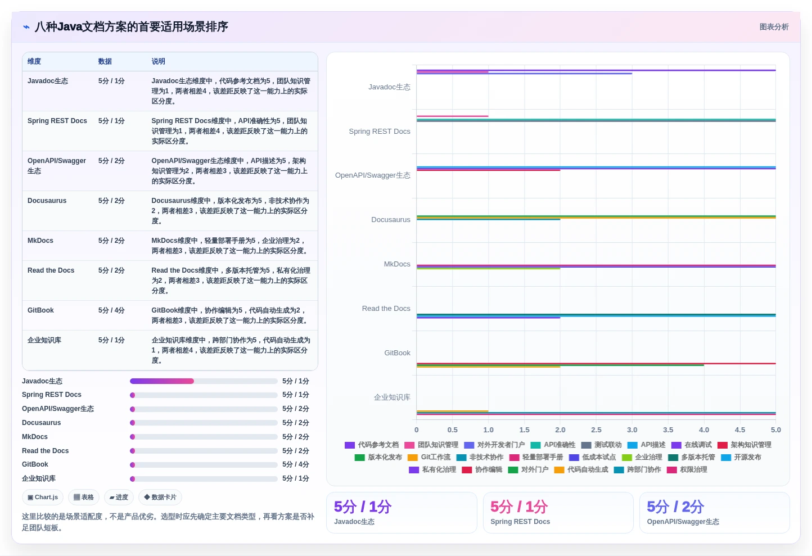The image size is (812, 556).
Task: Select the Javadoc生态 table row name
Action: [x=48, y=81]
